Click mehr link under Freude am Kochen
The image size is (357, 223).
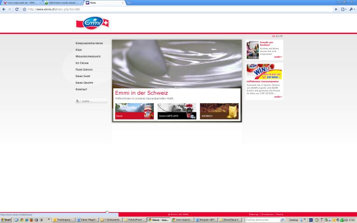point(278,57)
